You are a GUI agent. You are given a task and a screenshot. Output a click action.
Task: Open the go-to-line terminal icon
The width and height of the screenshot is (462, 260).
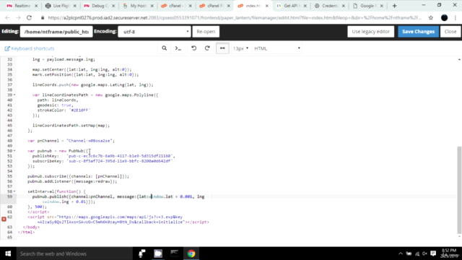[x=178, y=48]
